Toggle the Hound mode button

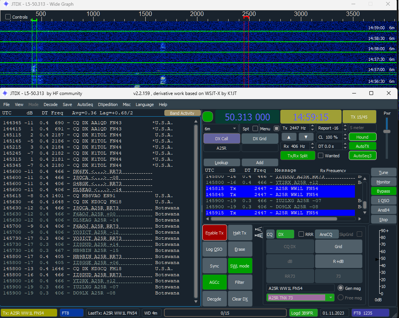[x=362, y=137]
